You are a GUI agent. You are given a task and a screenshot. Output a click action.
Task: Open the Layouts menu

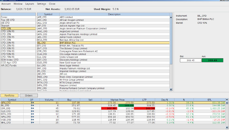point(29,4)
